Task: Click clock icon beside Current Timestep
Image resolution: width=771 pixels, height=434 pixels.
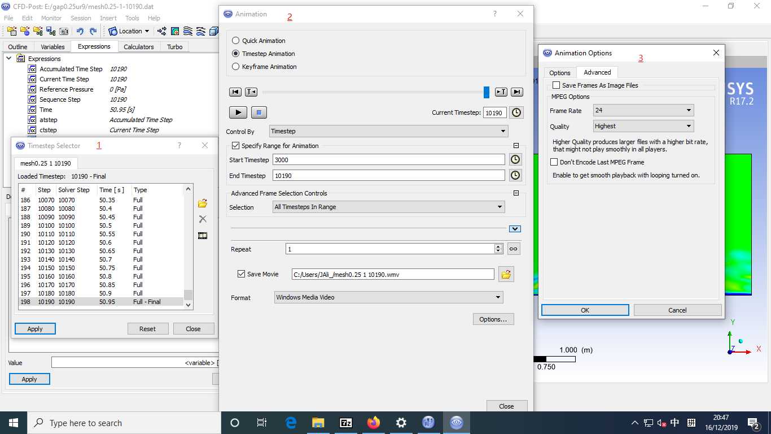Action: (516, 112)
